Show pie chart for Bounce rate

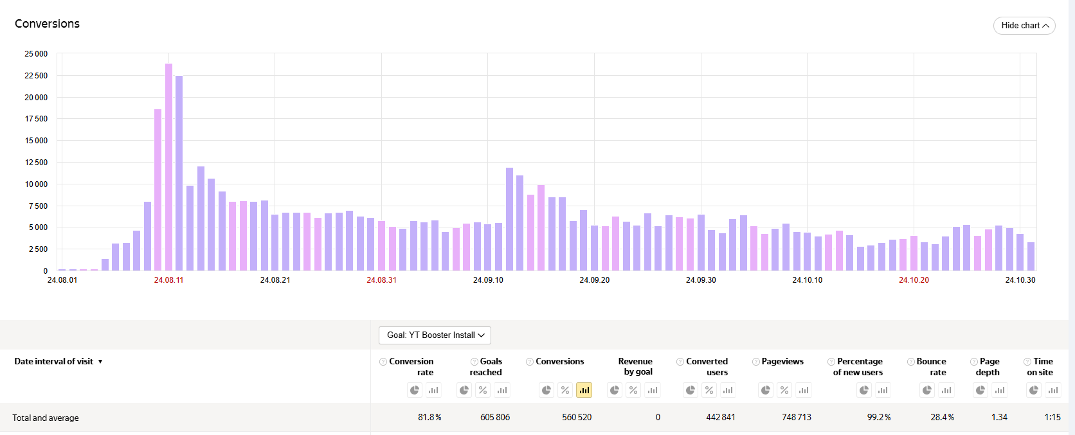pos(927,390)
